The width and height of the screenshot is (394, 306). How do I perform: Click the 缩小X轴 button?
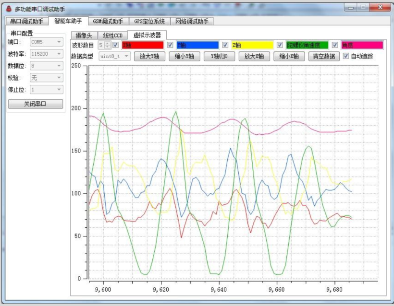click(289, 56)
